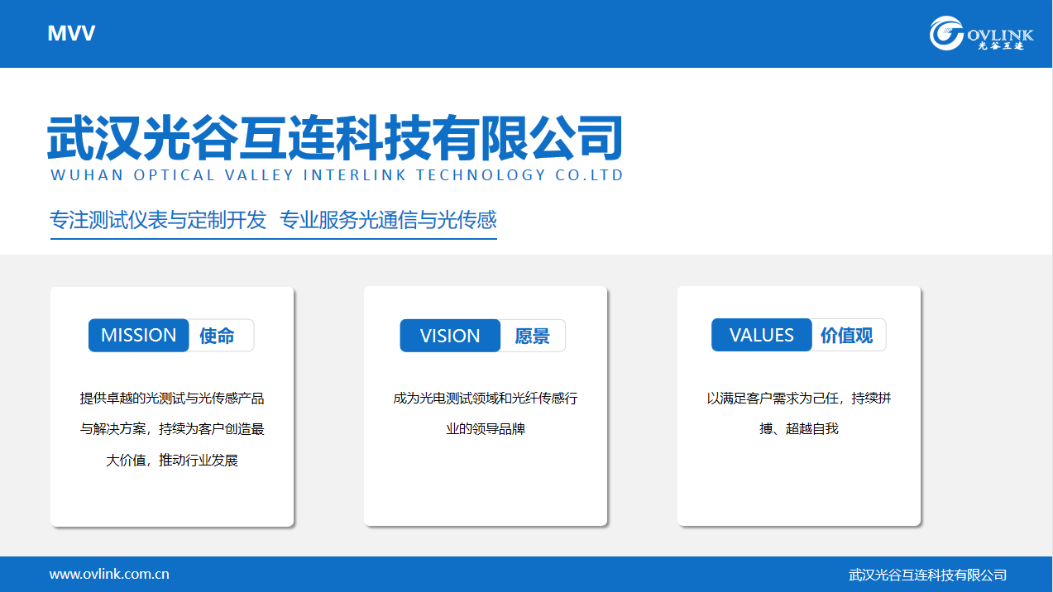Click the blue VISION label
1053x592 pixels.
(x=450, y=336)
